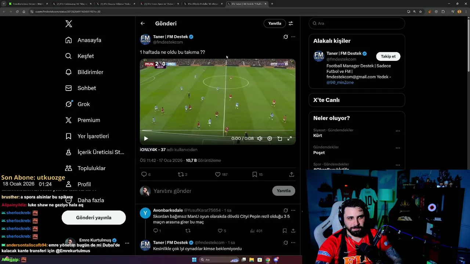Expand video to fullscreen

289,139
